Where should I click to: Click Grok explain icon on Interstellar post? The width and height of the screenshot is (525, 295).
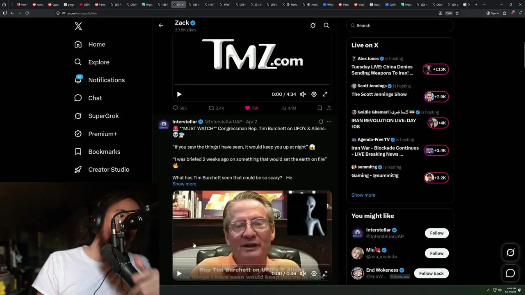(321, 122)
